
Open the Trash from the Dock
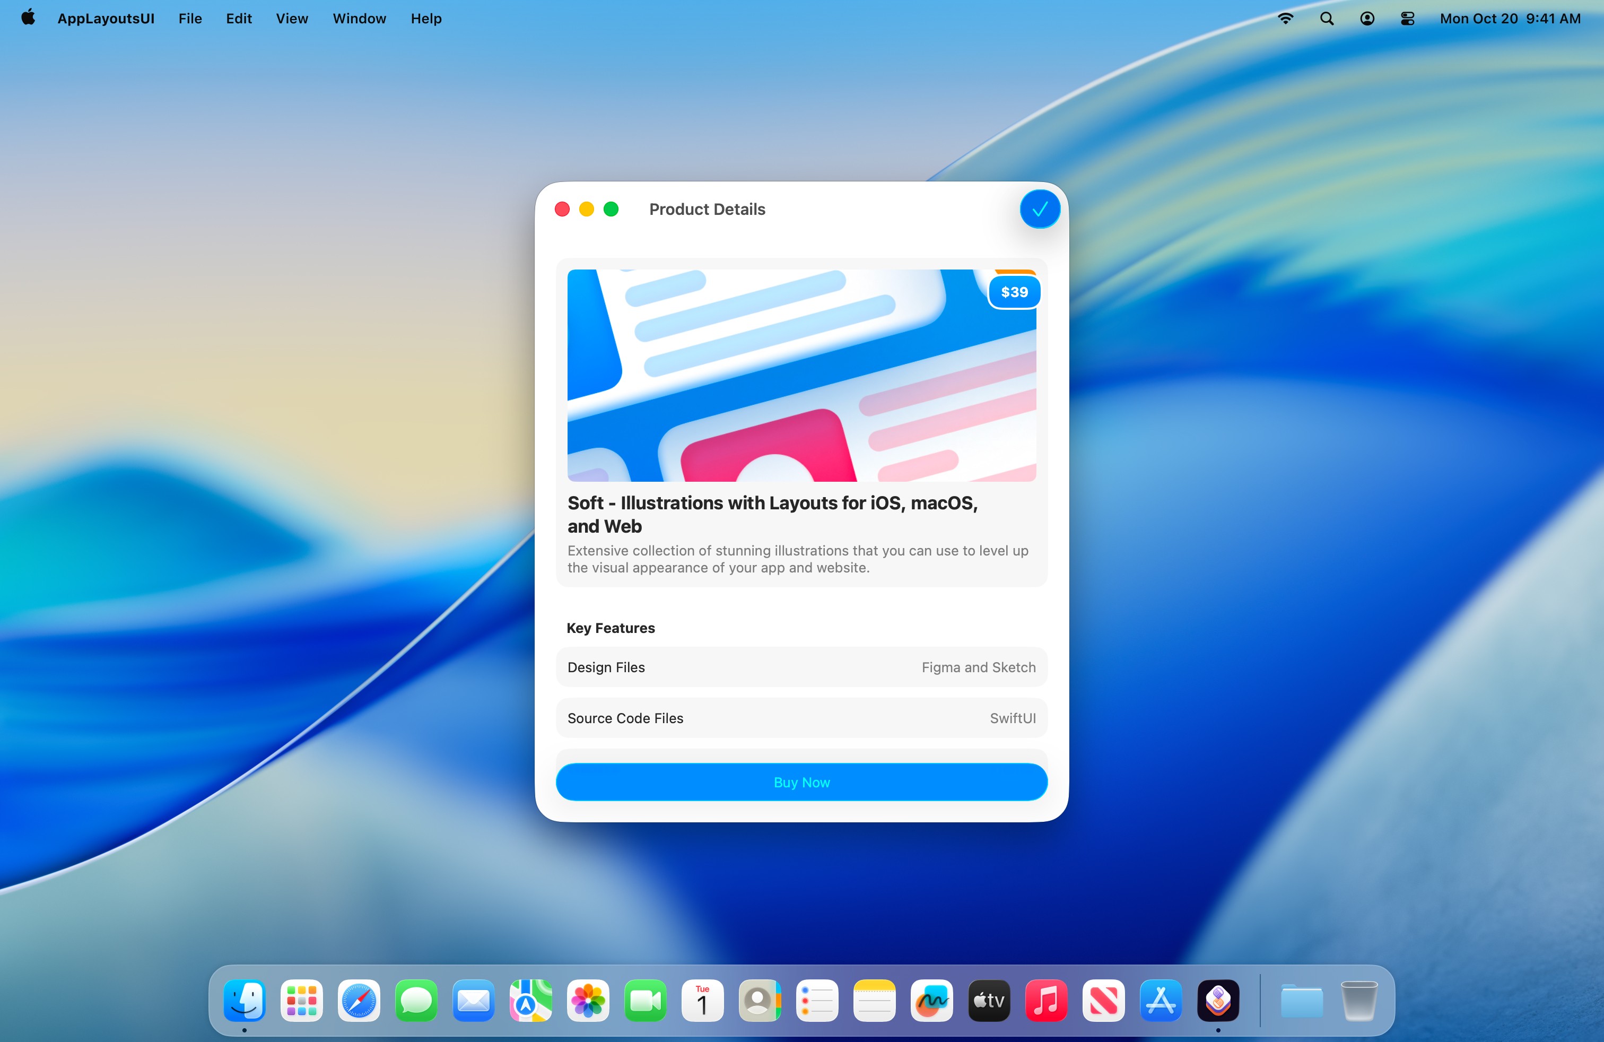[x=1359, y=1000]
